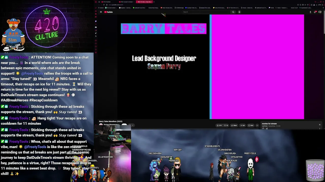Open the Nightbot Dashboard bookmark
The height and width of the screenshot is (182, 325).
point(125,8)
